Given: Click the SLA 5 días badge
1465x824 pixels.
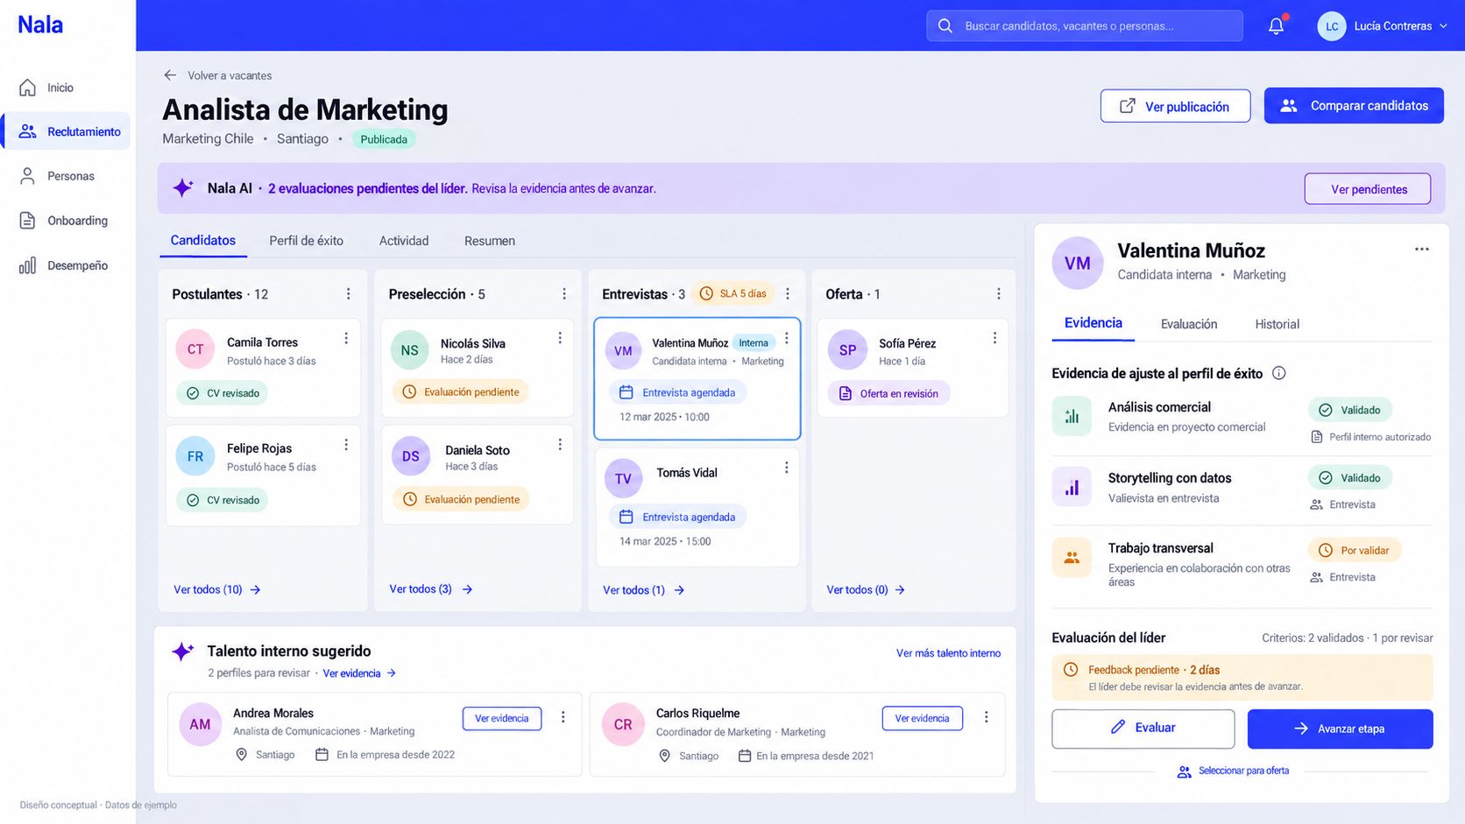Looking at the screenshot, I should tap(732, 294).
